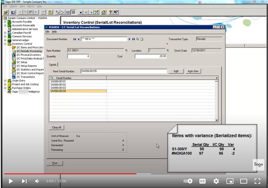This screenshot has height=188, width=268.
Task: Click the Auto Gen. button
Action: pos(193,71)
